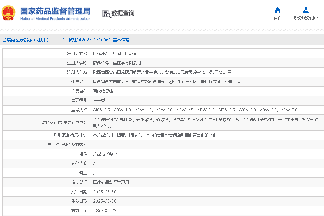Click 生效日期 label

79,201
